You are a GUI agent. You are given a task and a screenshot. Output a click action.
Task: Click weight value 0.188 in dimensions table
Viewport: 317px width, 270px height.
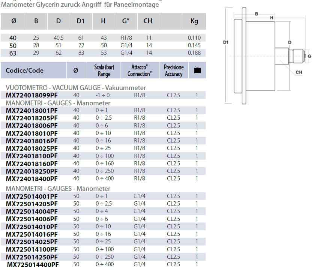point(194,53)
